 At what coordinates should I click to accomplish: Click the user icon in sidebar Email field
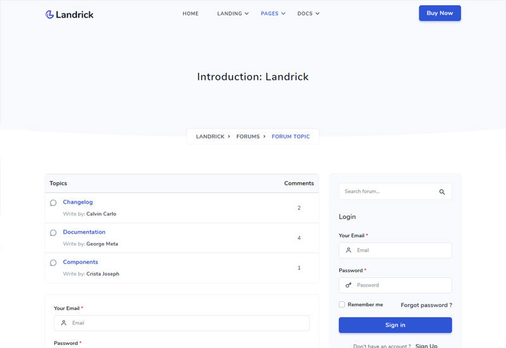tap(349, 250)
